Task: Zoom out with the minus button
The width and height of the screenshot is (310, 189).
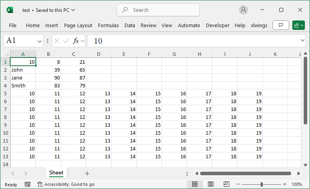Action: point(238,184)
